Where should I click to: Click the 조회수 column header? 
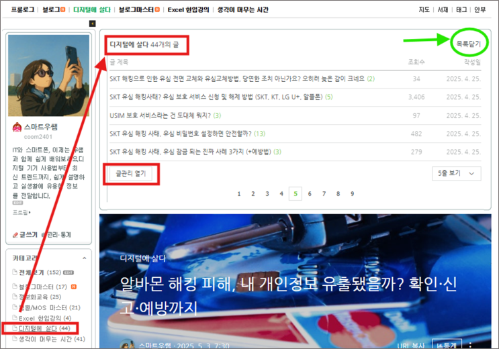[x=416, y=62]
